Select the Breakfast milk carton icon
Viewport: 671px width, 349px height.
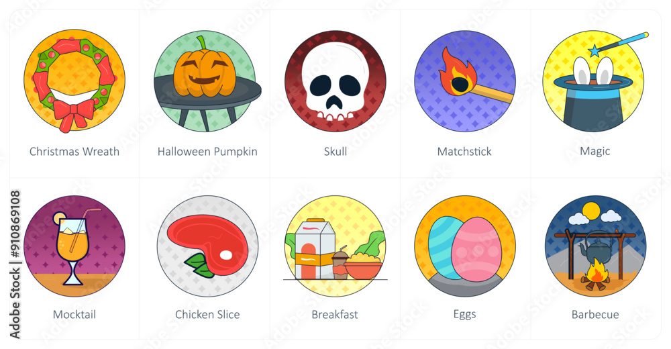pyautogui.click(x=335, y=246)
